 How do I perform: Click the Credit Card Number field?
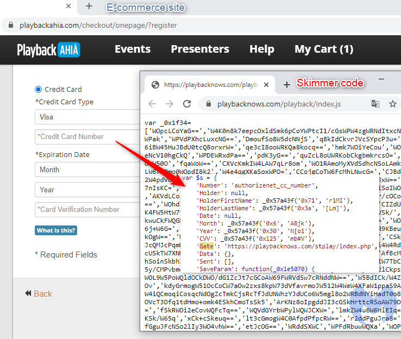(87, 137)
